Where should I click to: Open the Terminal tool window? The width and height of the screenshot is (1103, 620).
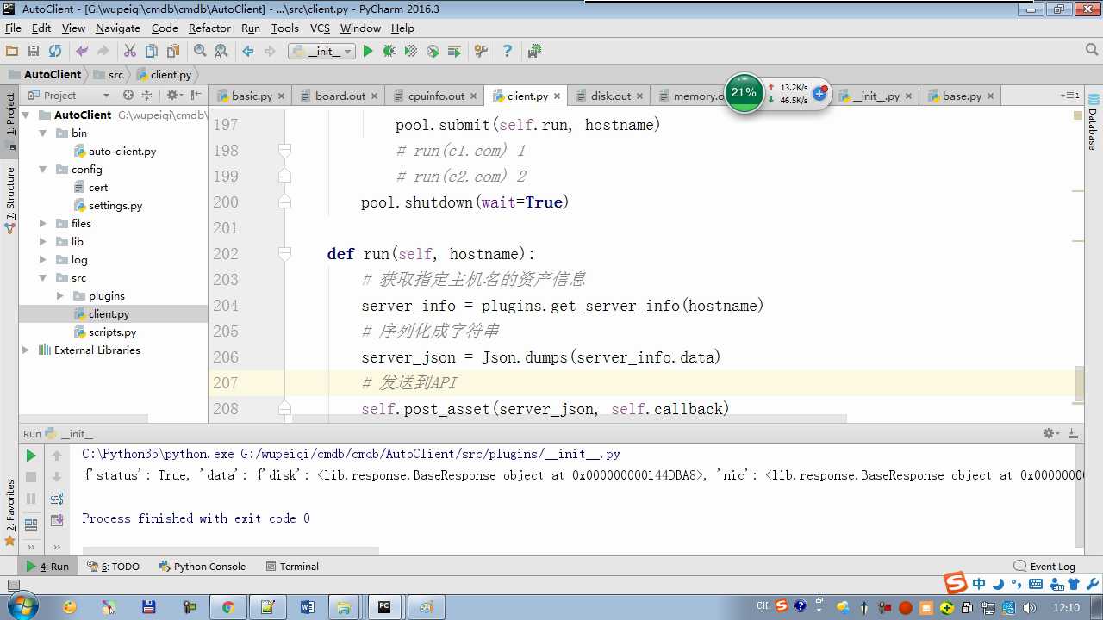coord(292,566)
